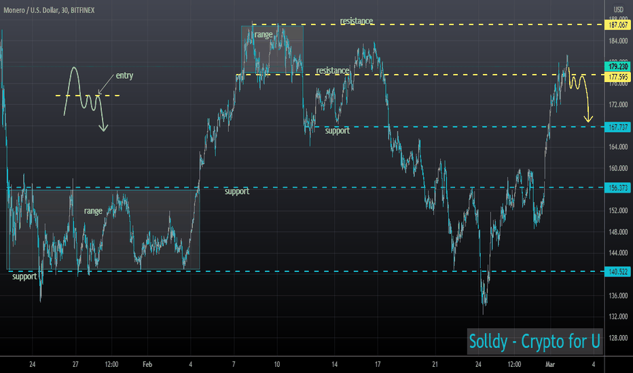Click the 21 date label on time axis
633x373 pixels.
click(x=435, y=365)
